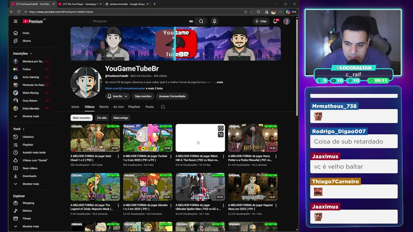Switch to the channel Shorts tab
This screenshot has width=413, height=232.
[104, 107]
